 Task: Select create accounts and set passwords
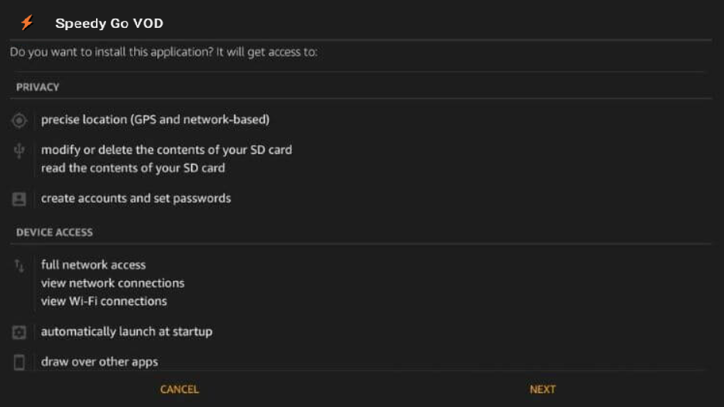click(136, 198)
